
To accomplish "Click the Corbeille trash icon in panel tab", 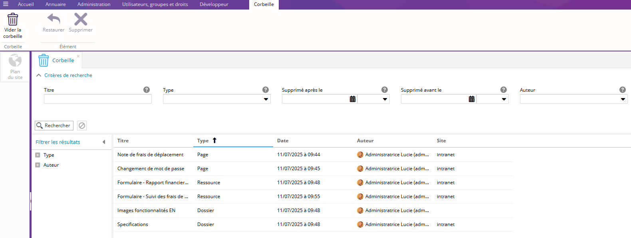I will coord(44,61).
